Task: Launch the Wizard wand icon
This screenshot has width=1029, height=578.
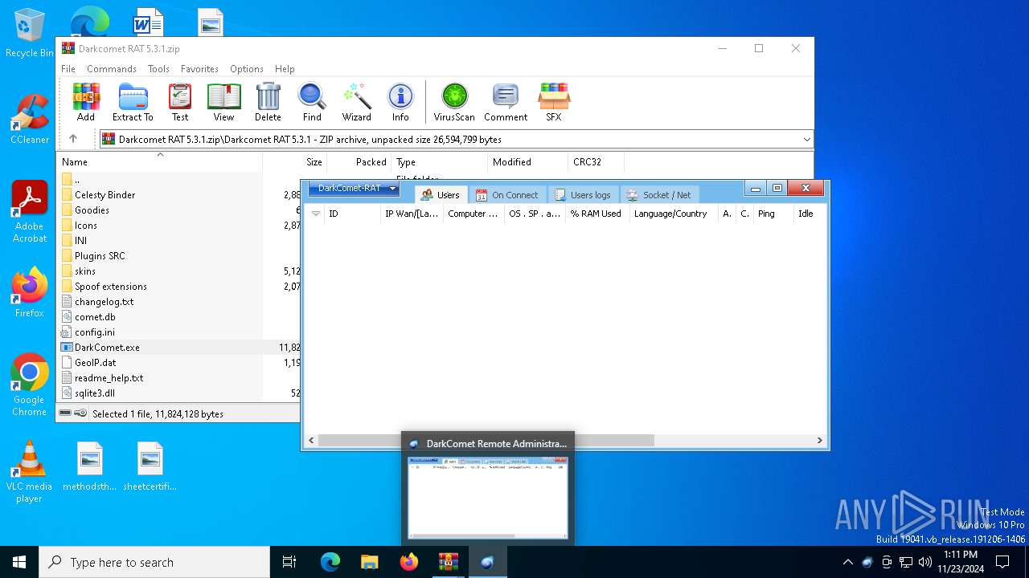Action: 356,102
